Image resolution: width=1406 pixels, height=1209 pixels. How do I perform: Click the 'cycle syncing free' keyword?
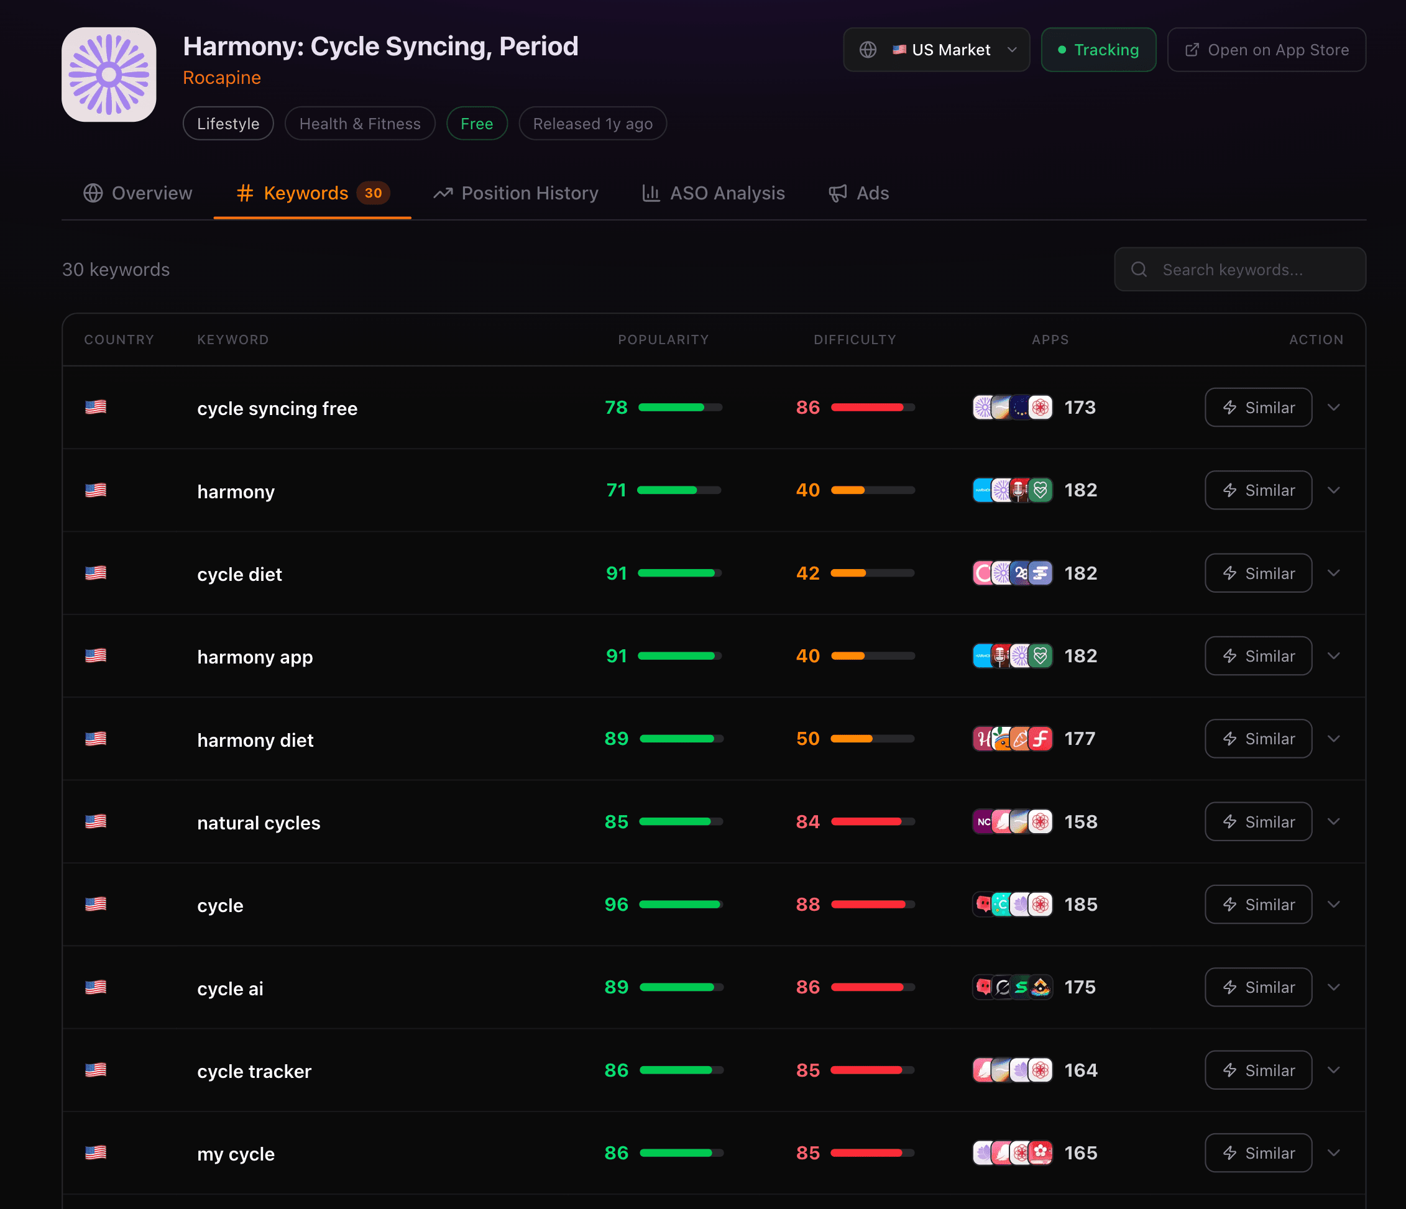(277, 408)
